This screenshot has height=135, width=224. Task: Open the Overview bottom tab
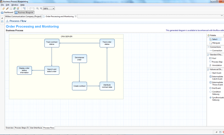pyautogui.click(x=10, y=128)
